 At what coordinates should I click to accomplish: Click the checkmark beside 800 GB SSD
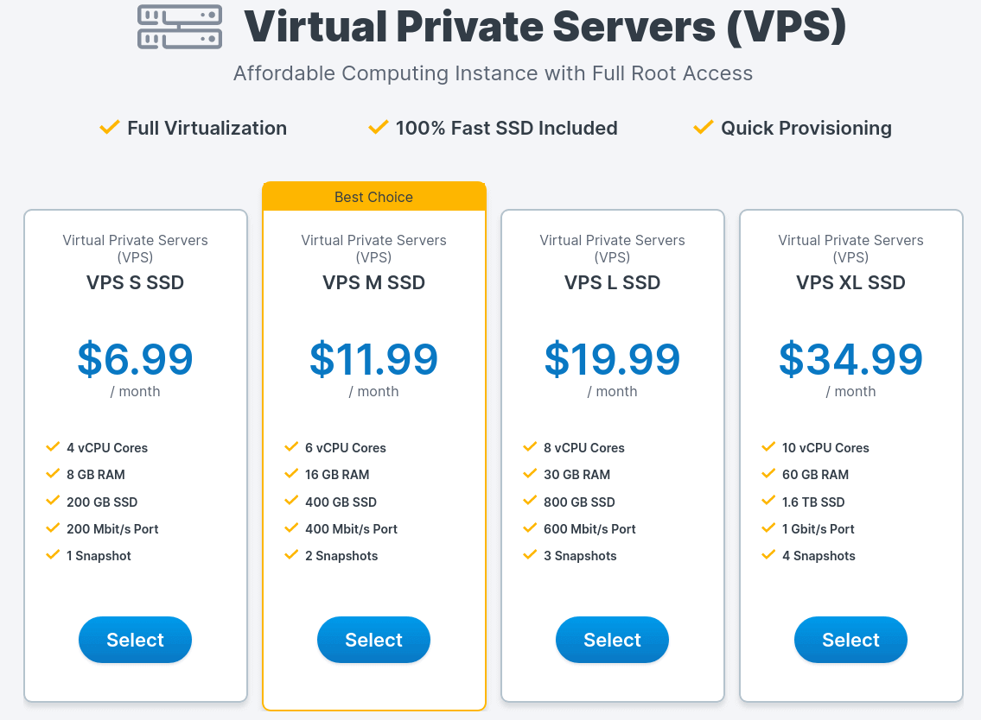530,502
